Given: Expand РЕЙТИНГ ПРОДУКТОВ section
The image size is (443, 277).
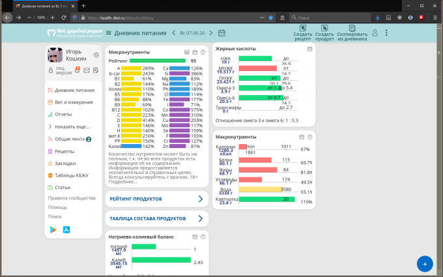Looking at the screenshot, I should (x=156, y=199).
